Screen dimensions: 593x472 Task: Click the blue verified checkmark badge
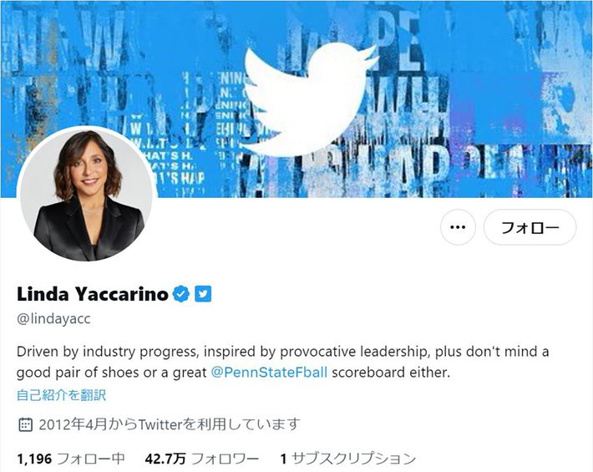[x=181, y=294]
